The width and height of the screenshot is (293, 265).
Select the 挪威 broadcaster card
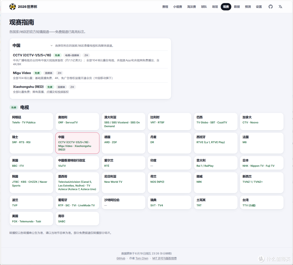216,183
